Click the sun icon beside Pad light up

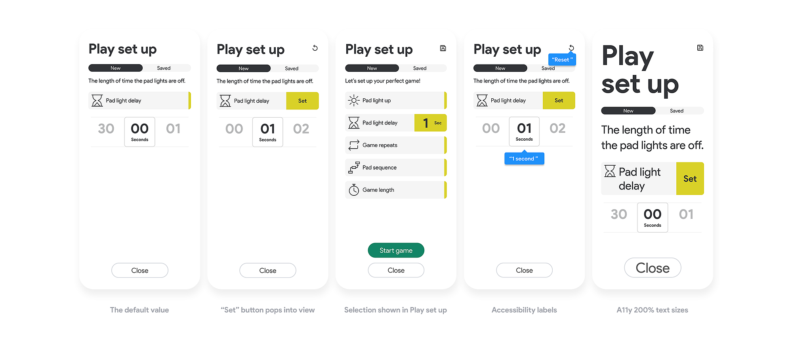tap(354, 101)
